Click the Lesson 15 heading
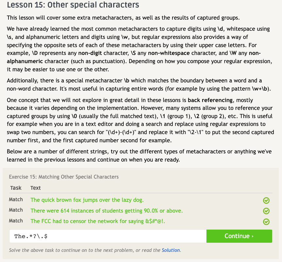Viewport: 282px width, 262px height. point(73,5)
